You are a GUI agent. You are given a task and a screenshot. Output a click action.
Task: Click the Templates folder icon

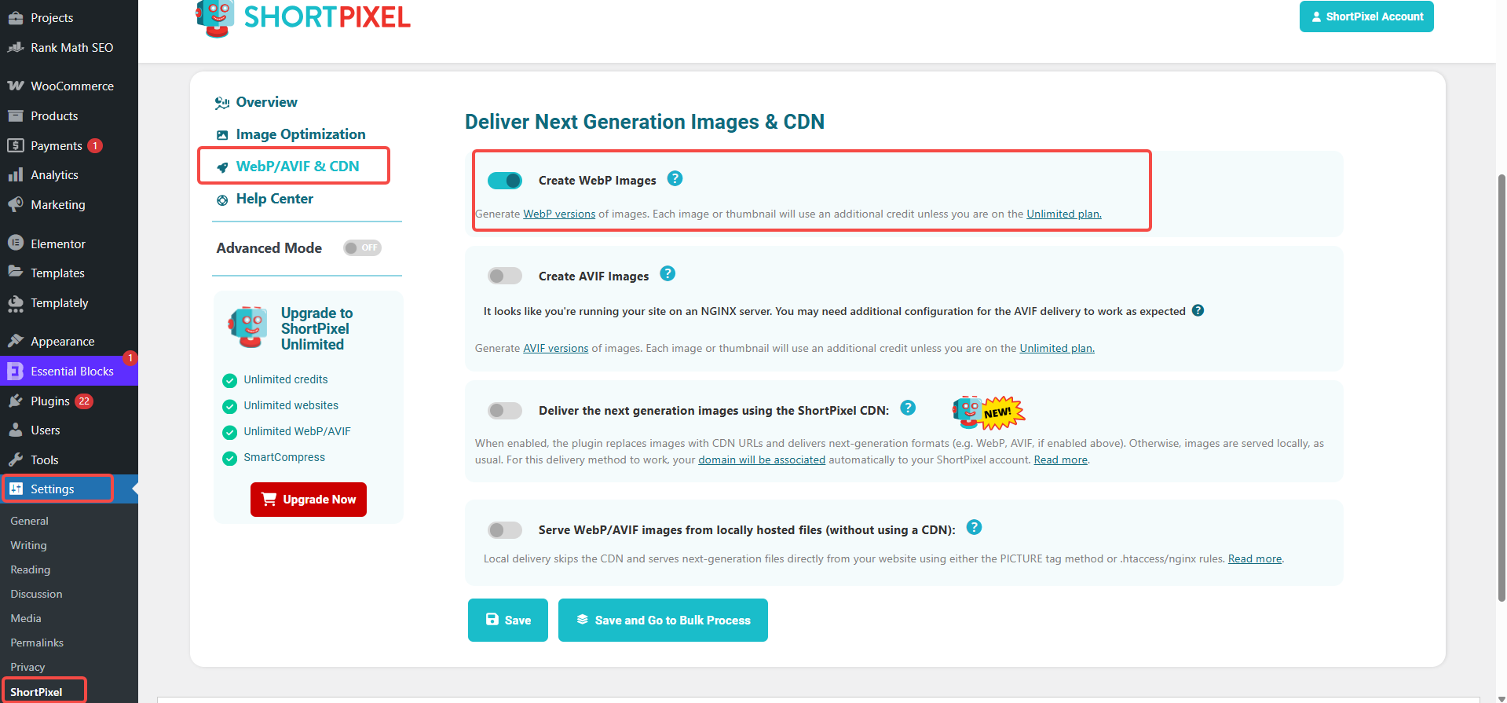16,273
